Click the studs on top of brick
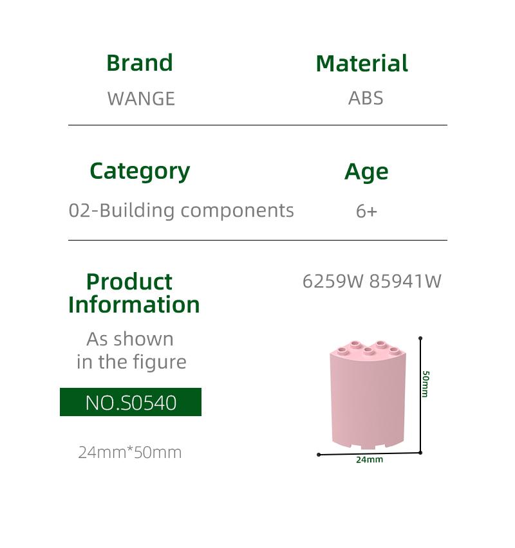This screenshot has width=515, height=548. tap(368, 348)
